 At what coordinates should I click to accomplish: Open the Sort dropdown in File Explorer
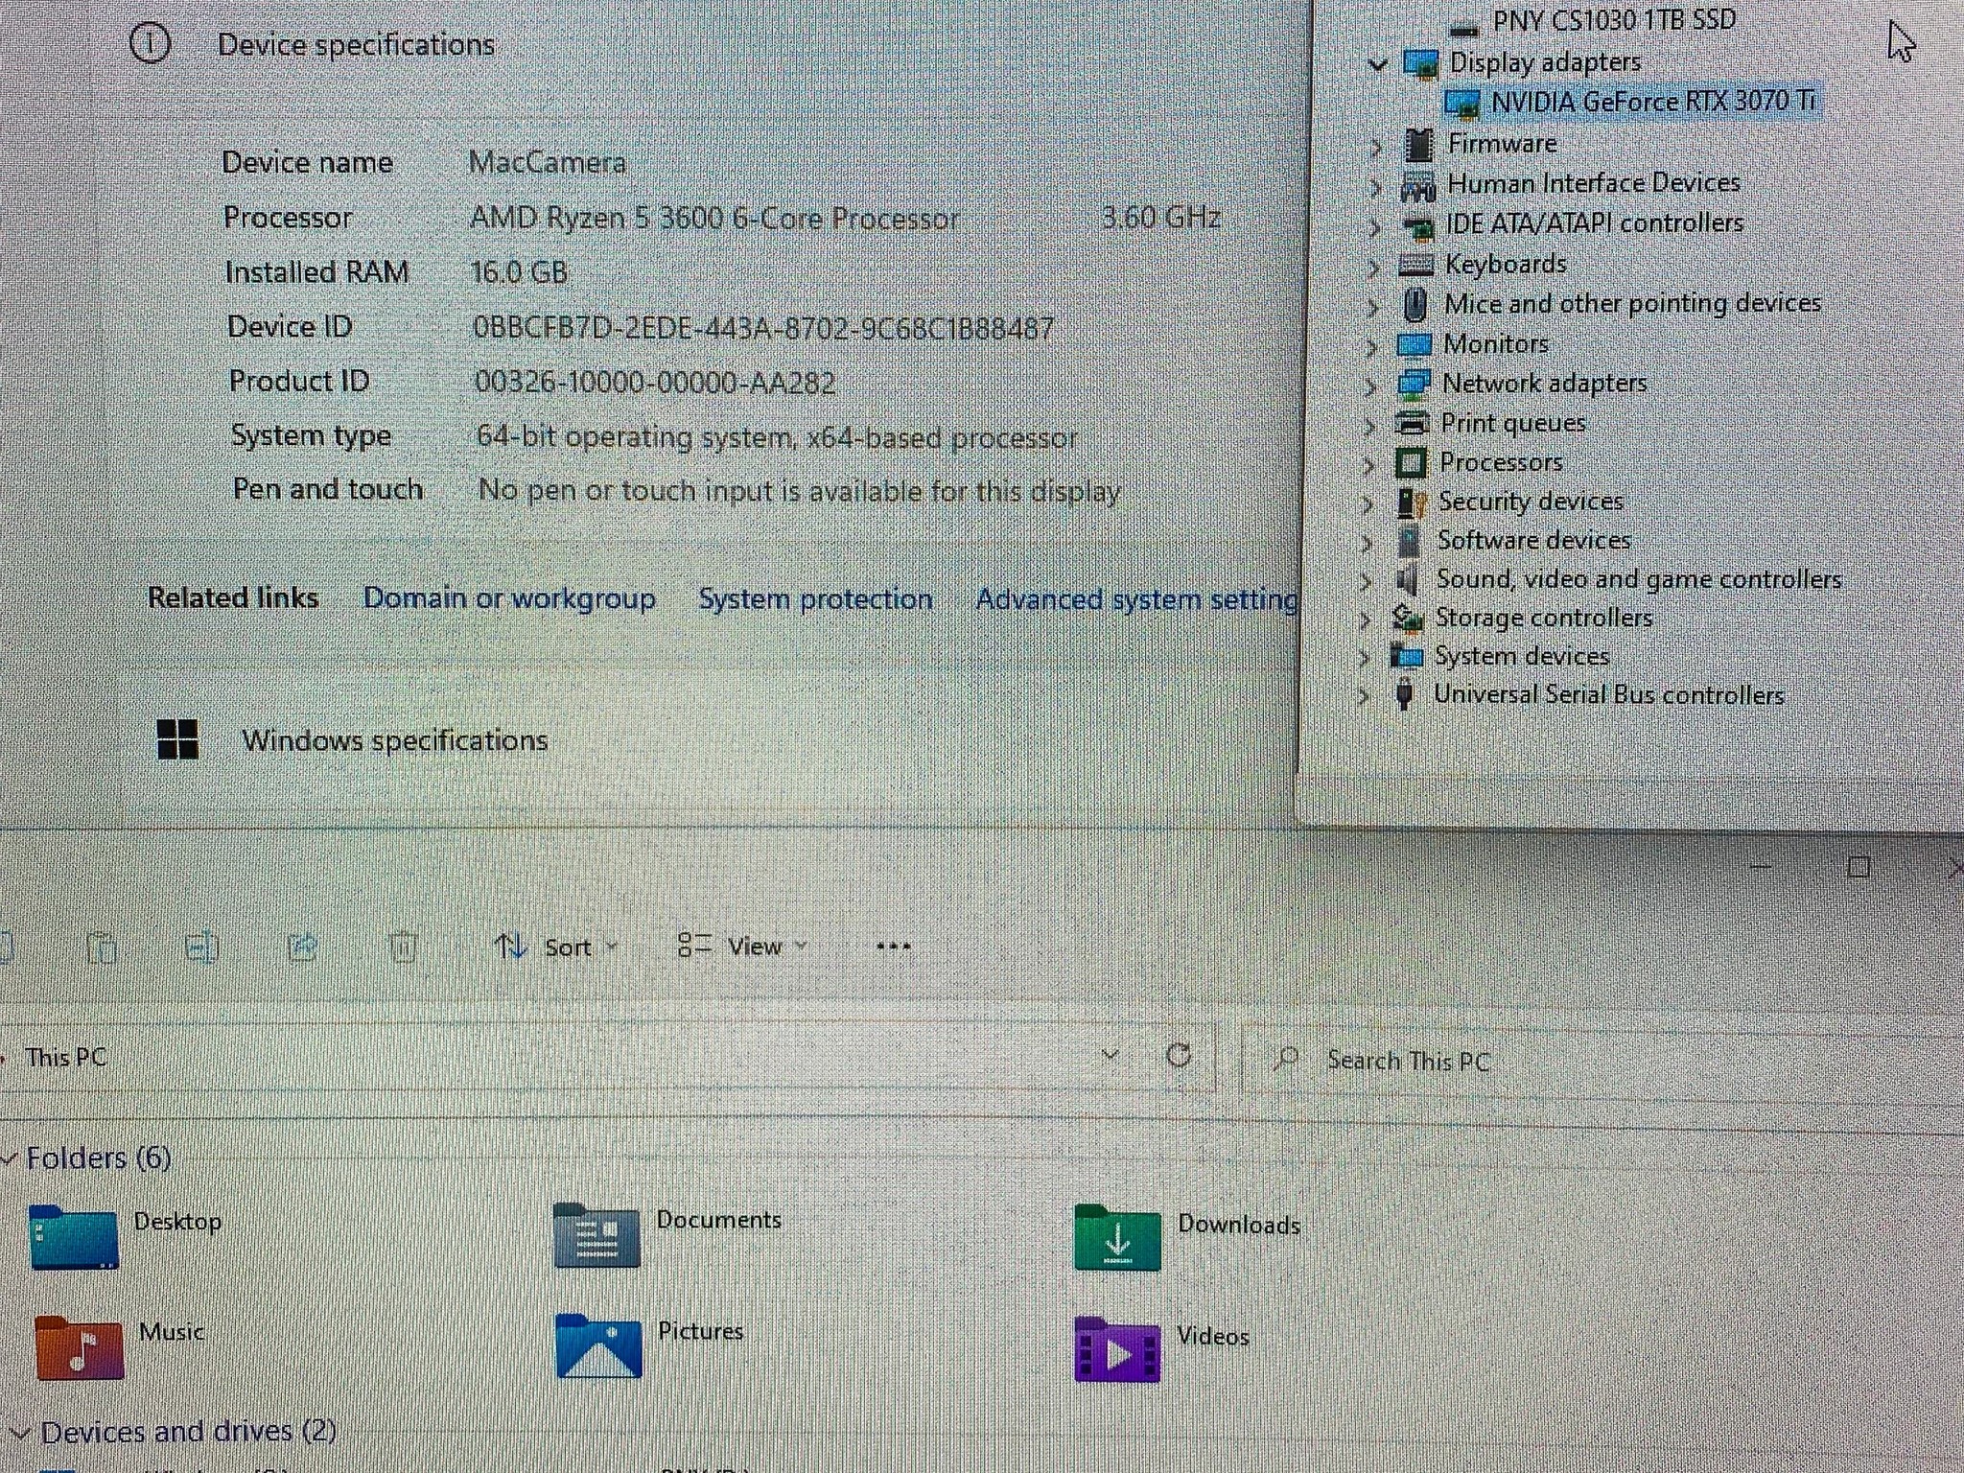pyautogui.click(x=555, y=947)
